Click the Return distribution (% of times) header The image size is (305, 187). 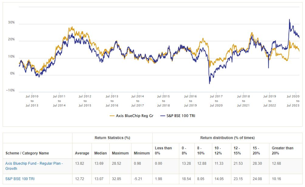227,138
